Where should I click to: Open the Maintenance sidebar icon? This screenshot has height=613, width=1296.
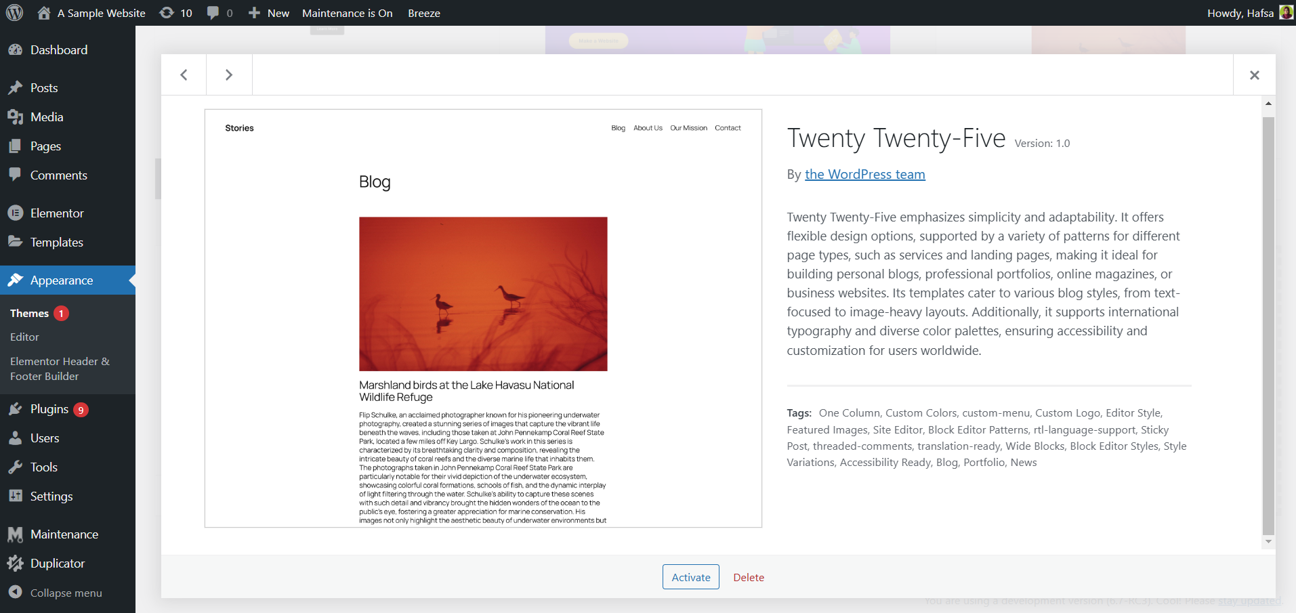coord(16,534)
